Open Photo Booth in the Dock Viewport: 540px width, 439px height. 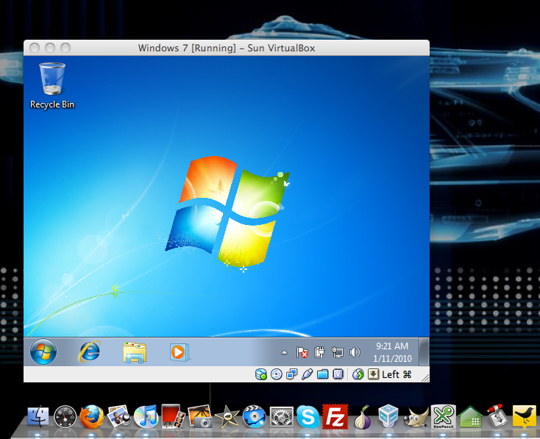tap(173, 417)
